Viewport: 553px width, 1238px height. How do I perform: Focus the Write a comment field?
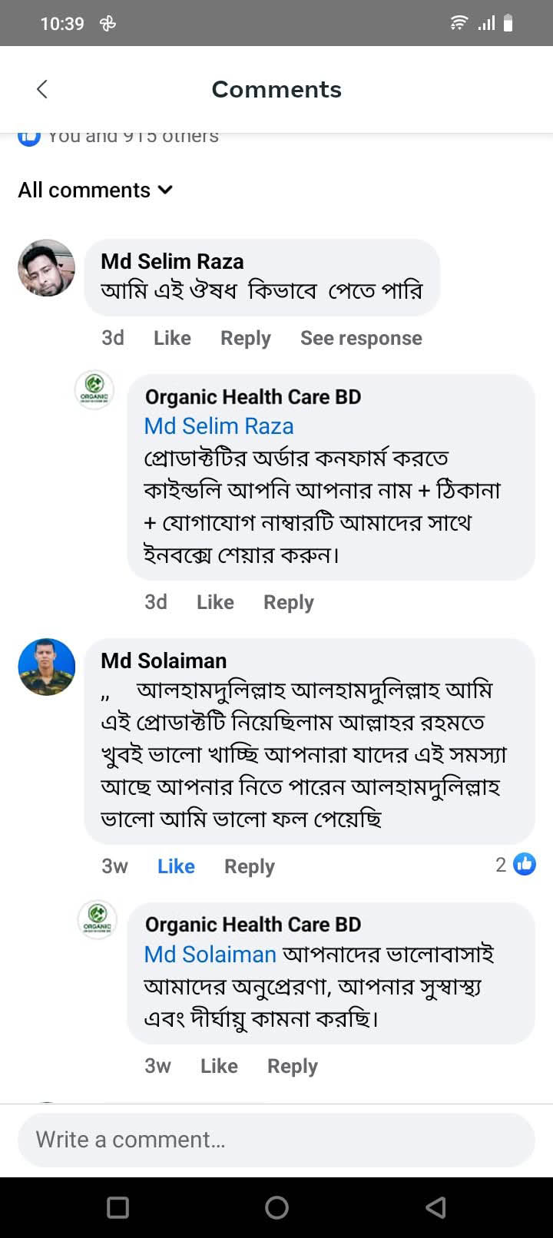tap(276, 1140)
